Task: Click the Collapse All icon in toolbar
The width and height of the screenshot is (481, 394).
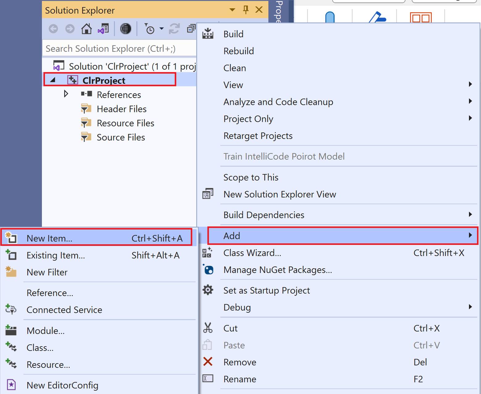Action: [x=191, y=29]
